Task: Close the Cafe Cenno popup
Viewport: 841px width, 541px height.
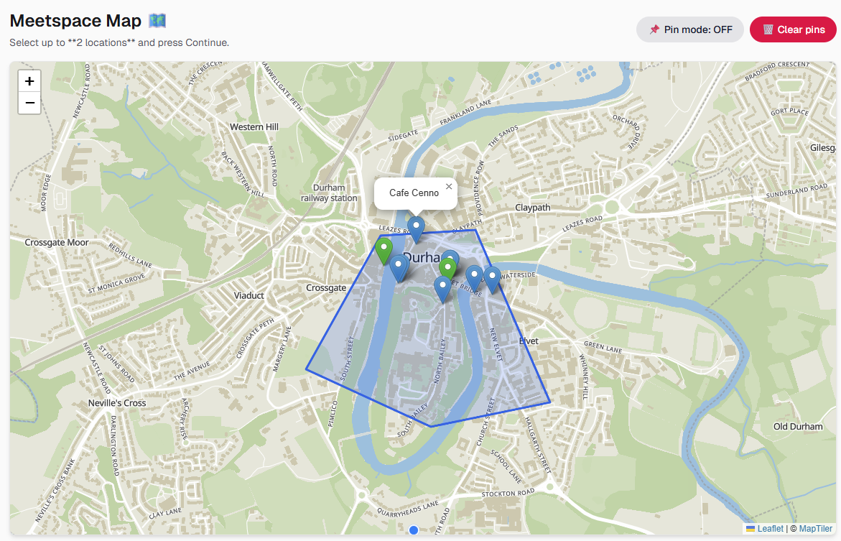Action: click(449, 187)
